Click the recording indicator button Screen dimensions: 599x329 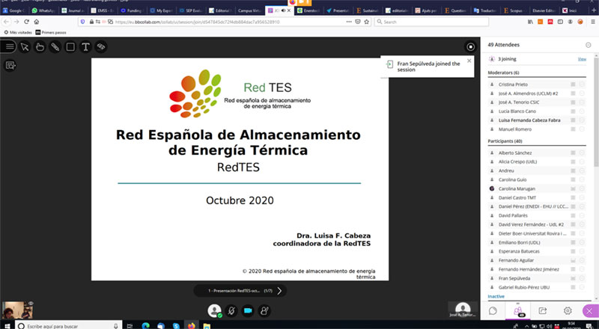(470, 46)
